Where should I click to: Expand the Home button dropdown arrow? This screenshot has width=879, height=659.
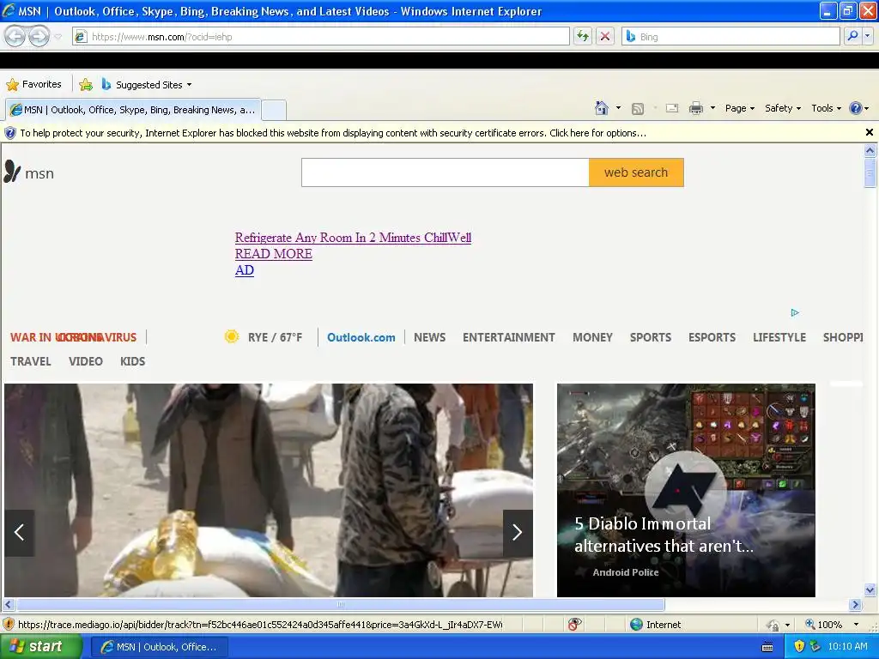618,108
